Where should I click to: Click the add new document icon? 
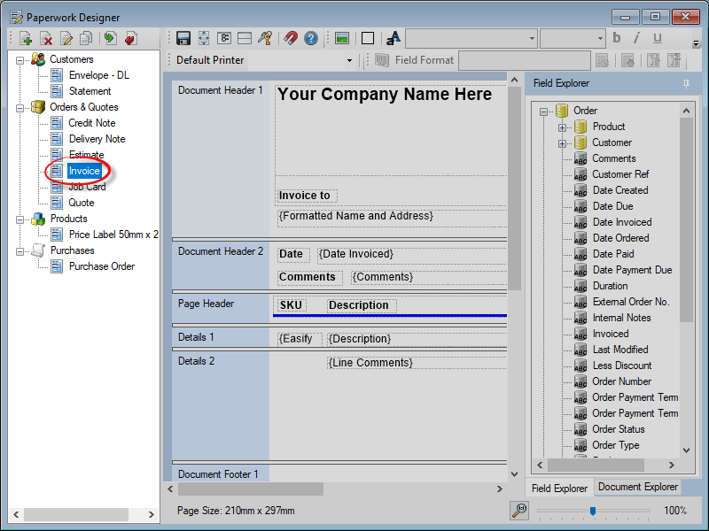tap(26, 38)
